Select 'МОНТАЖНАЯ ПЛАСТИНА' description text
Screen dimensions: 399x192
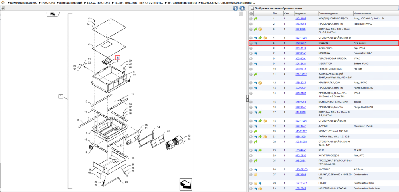(x=333, y=102)
